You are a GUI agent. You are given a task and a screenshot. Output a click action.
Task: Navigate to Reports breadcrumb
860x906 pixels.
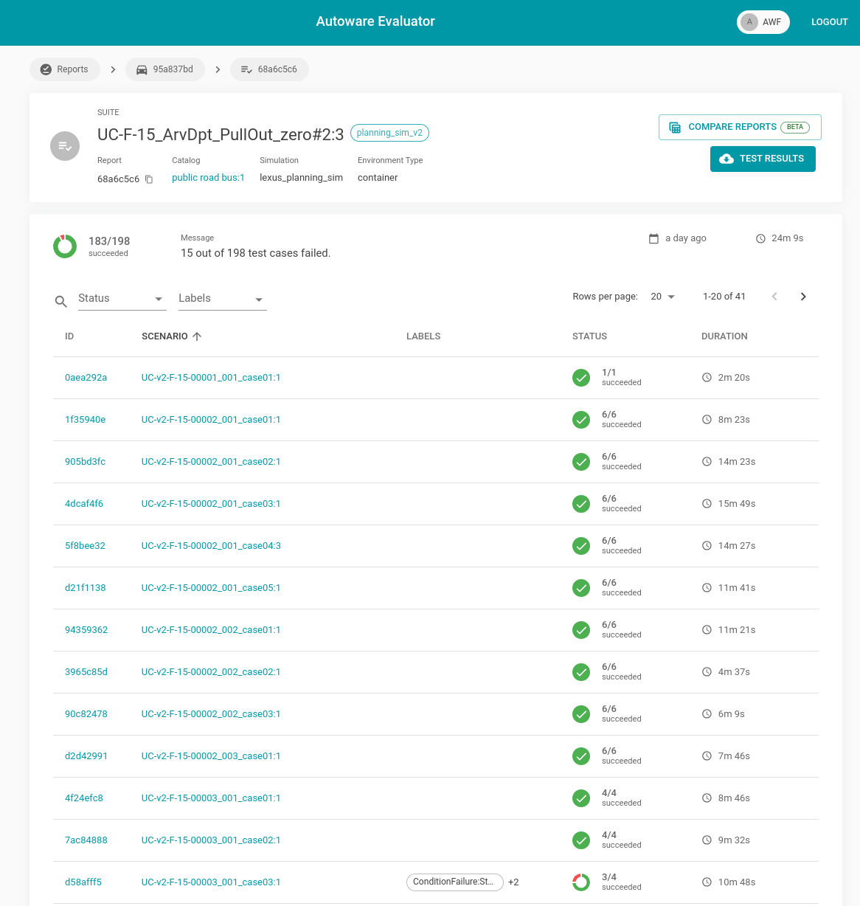coord(64,69)
